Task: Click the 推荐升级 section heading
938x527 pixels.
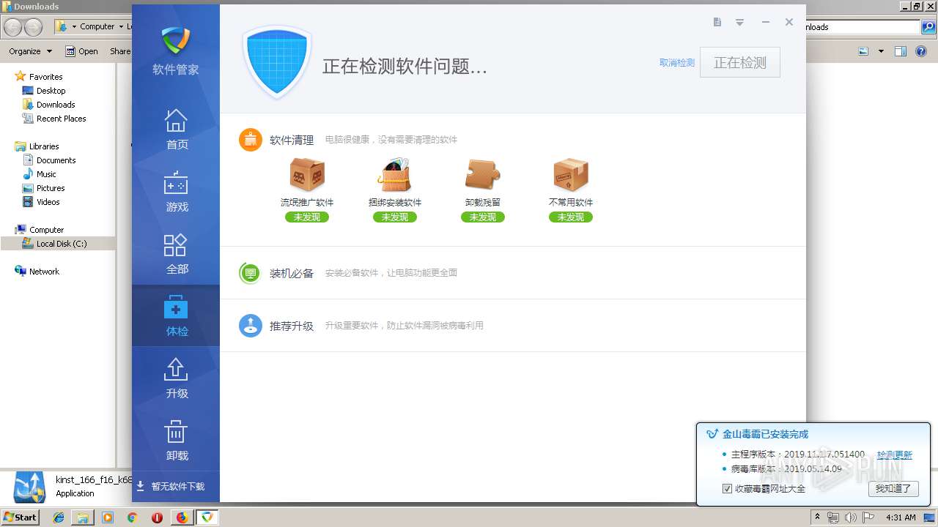Action: click(292, 326)
